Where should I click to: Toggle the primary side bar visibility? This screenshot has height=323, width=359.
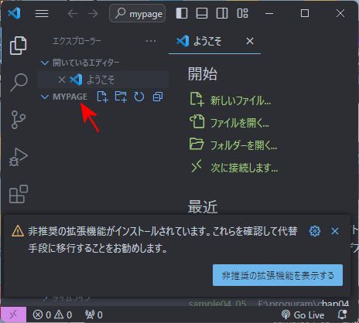click(182, 13)
